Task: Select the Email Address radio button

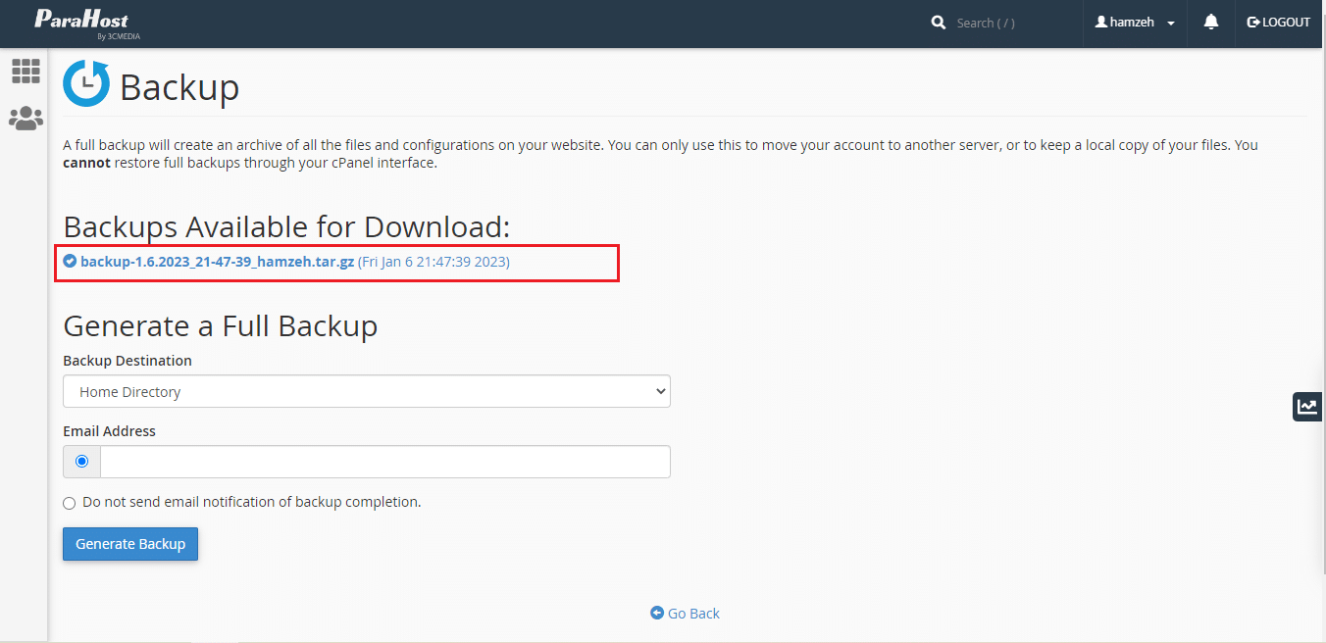Action: coord(81,462)
